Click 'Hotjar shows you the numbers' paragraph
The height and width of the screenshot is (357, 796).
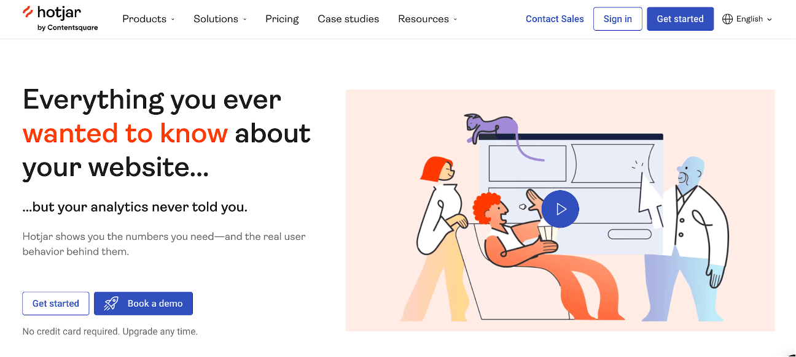click(164, 244)
